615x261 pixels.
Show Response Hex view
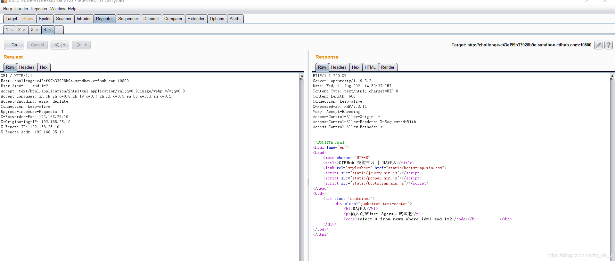pyautogui.click(x=356, y=67)
